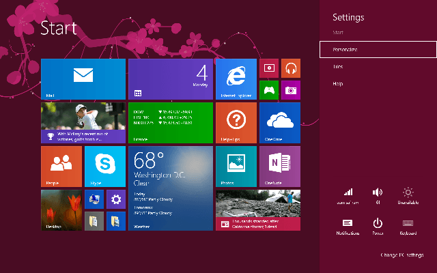Open the Weather tile showing 68°
Image resolution: width=437 pixels, height=273 pixels.
point(171,188)
